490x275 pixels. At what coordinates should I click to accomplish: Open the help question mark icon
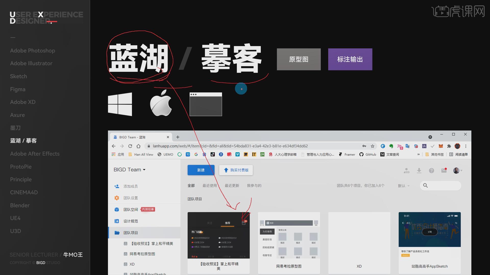click(x=431, y=171)
